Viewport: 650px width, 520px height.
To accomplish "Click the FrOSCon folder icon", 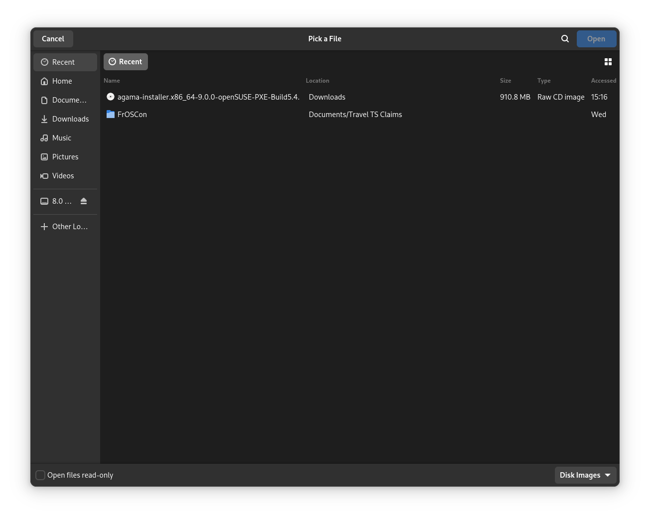I will 111,115.
